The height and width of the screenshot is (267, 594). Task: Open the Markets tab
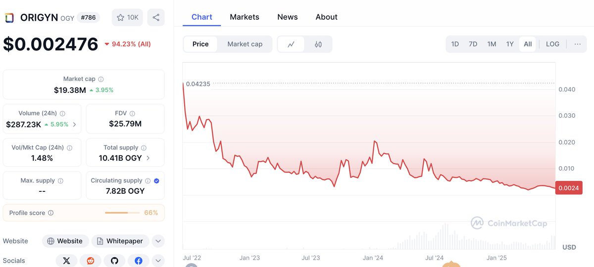[245, 17]
